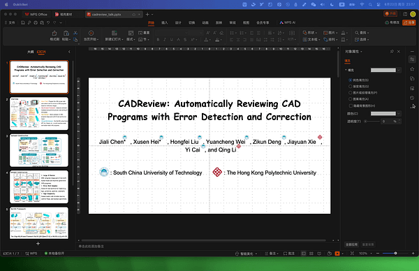Open the Design (设计) ribbon tab
The height and width of the screenshot is (271, 419).
[178, 23]
